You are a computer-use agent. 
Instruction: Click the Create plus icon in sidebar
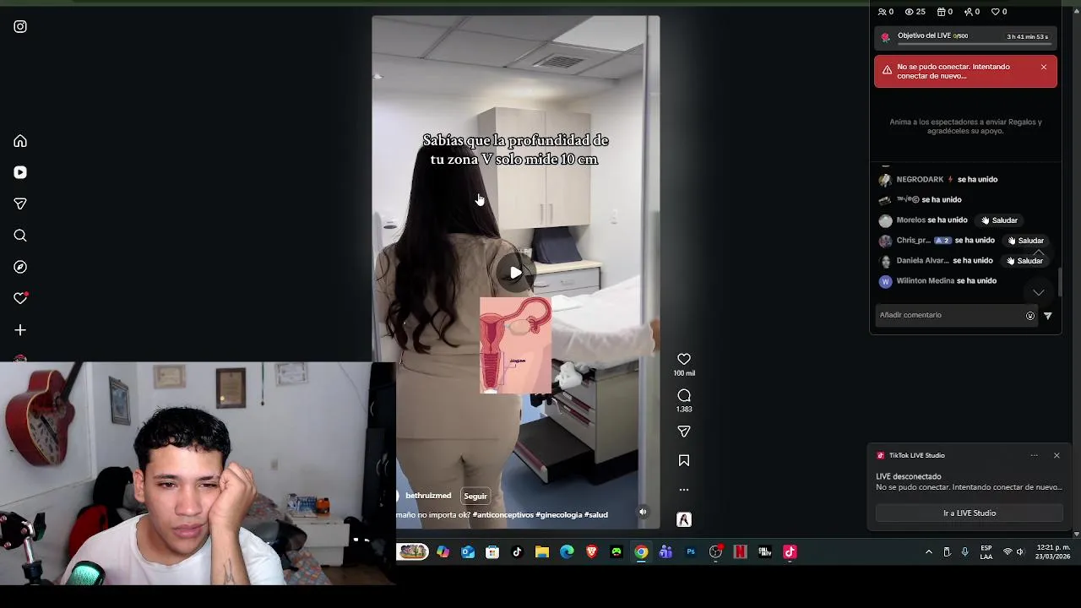pos(20,330)
